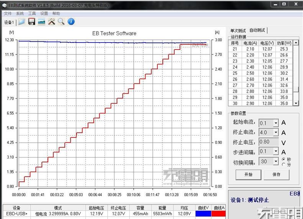
Task: Select the 秒 (seconds) radio button
Action: point(283,159)
